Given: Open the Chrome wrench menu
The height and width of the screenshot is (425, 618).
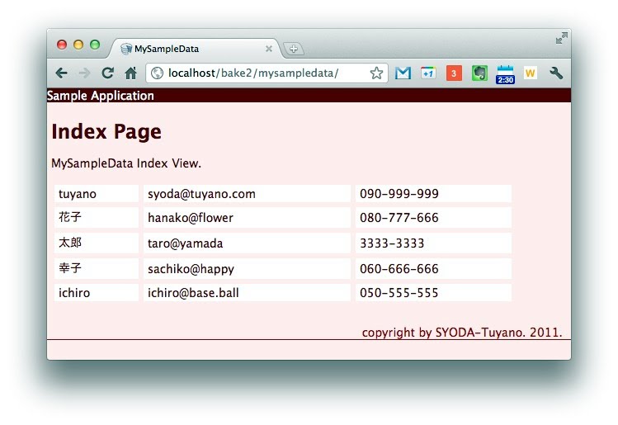Looking at the screenshot, I should [x=556, y=73].
